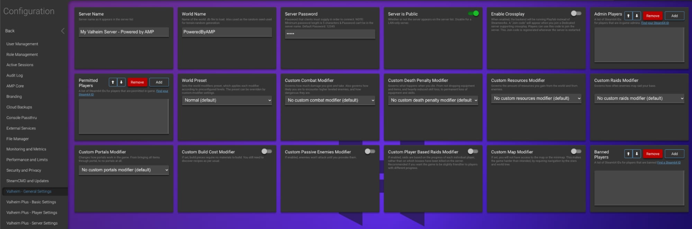Click move-down arrow for Banned Players list
Viewport: 692px width, 229px height.
pos(637,154)
